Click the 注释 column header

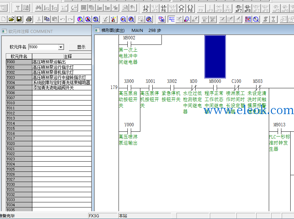(x=62, y=56)
